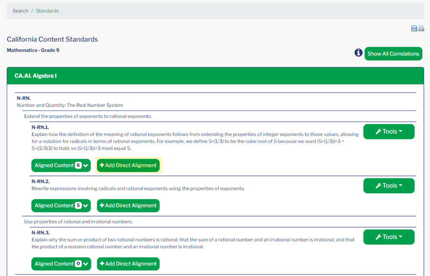This screenshot has width=430, height=276.
Task: Expand Aligned Content 5 for N-RN.2
Action: [61, 206]
